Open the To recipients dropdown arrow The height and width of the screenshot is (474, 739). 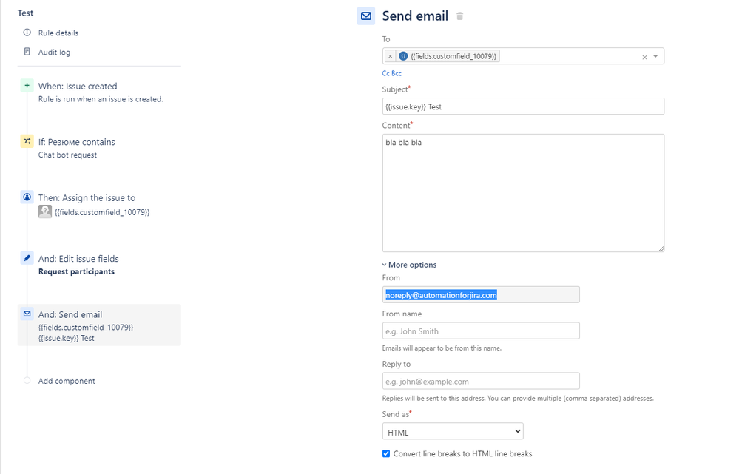655,56
